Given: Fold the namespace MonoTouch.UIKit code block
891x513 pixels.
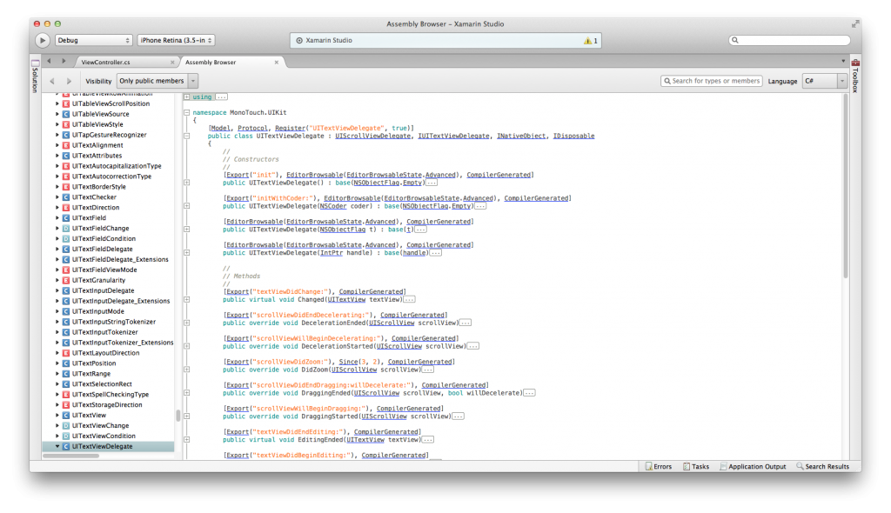Looking at the screenshot, I should (187, 113).
